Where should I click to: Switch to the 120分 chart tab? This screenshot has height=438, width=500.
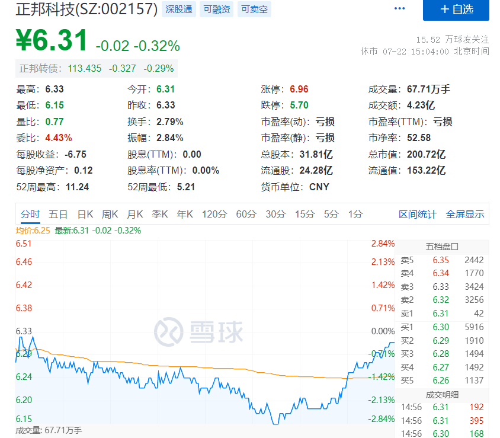[214, 214]
